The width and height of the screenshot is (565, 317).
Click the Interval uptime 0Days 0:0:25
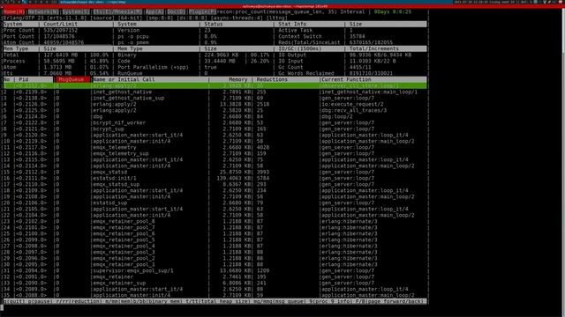(392, 11)
